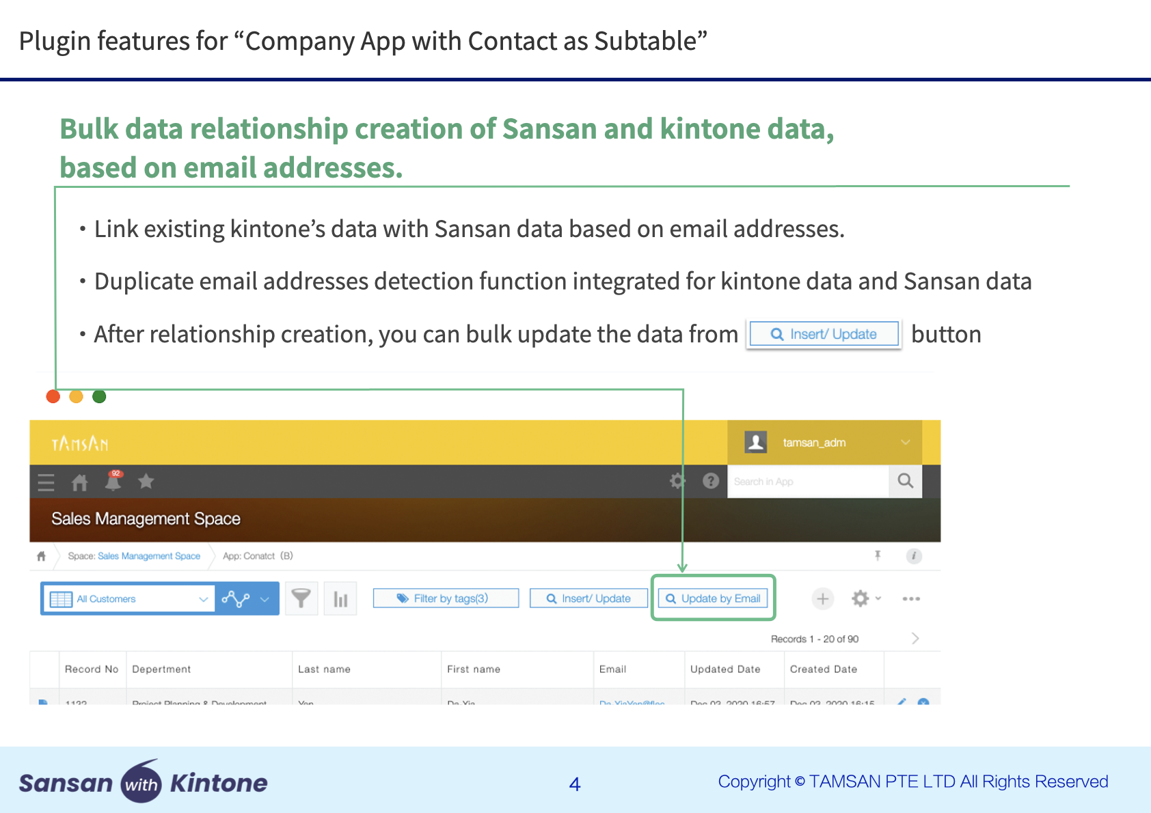Image resolution: width=1151 pixels, height=813 pixels.
Task: Expand the tamsan_adm user menu
Action: point(904,443)
